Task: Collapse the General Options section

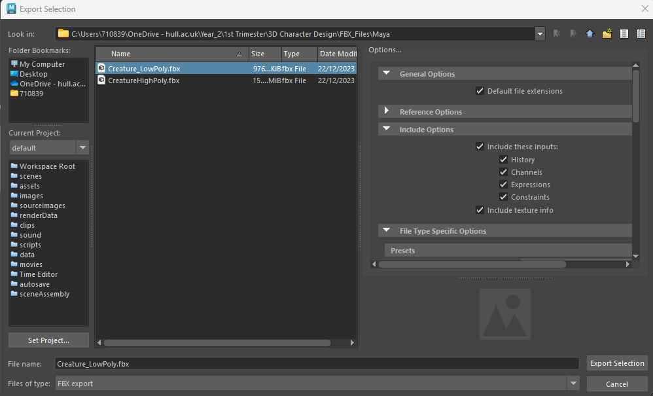Action: pyautogui.click(x=387, y=74)
